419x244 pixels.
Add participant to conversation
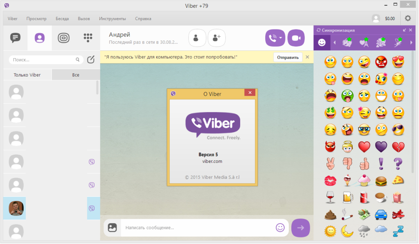pyautogui.click(x=216, y=38)
